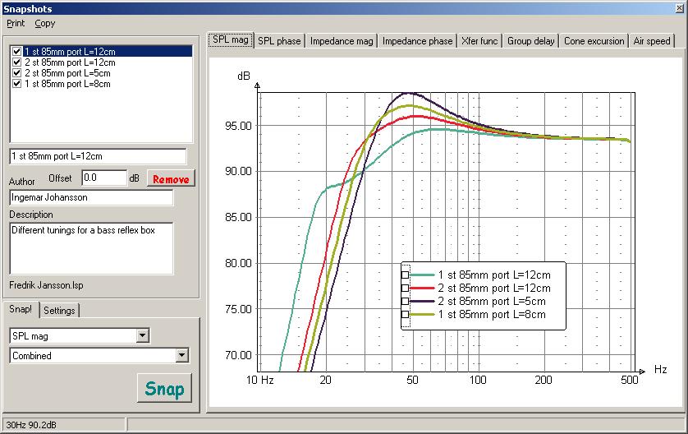Screen dimensions: 688x434
Task: Click the 95.00 dB axis label
Action: 238,126
